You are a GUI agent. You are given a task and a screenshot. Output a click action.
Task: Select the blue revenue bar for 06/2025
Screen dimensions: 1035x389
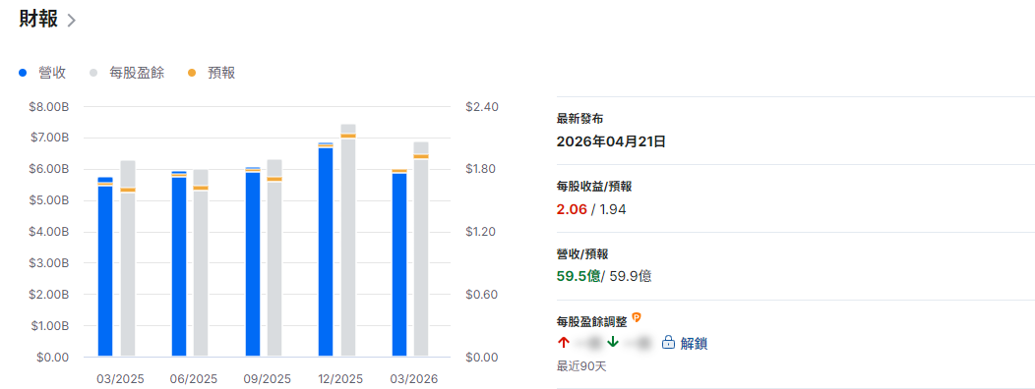point(179,263)
